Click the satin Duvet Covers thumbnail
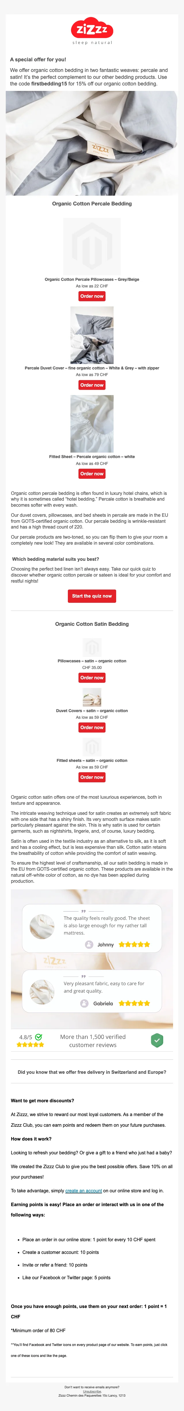 92,697
